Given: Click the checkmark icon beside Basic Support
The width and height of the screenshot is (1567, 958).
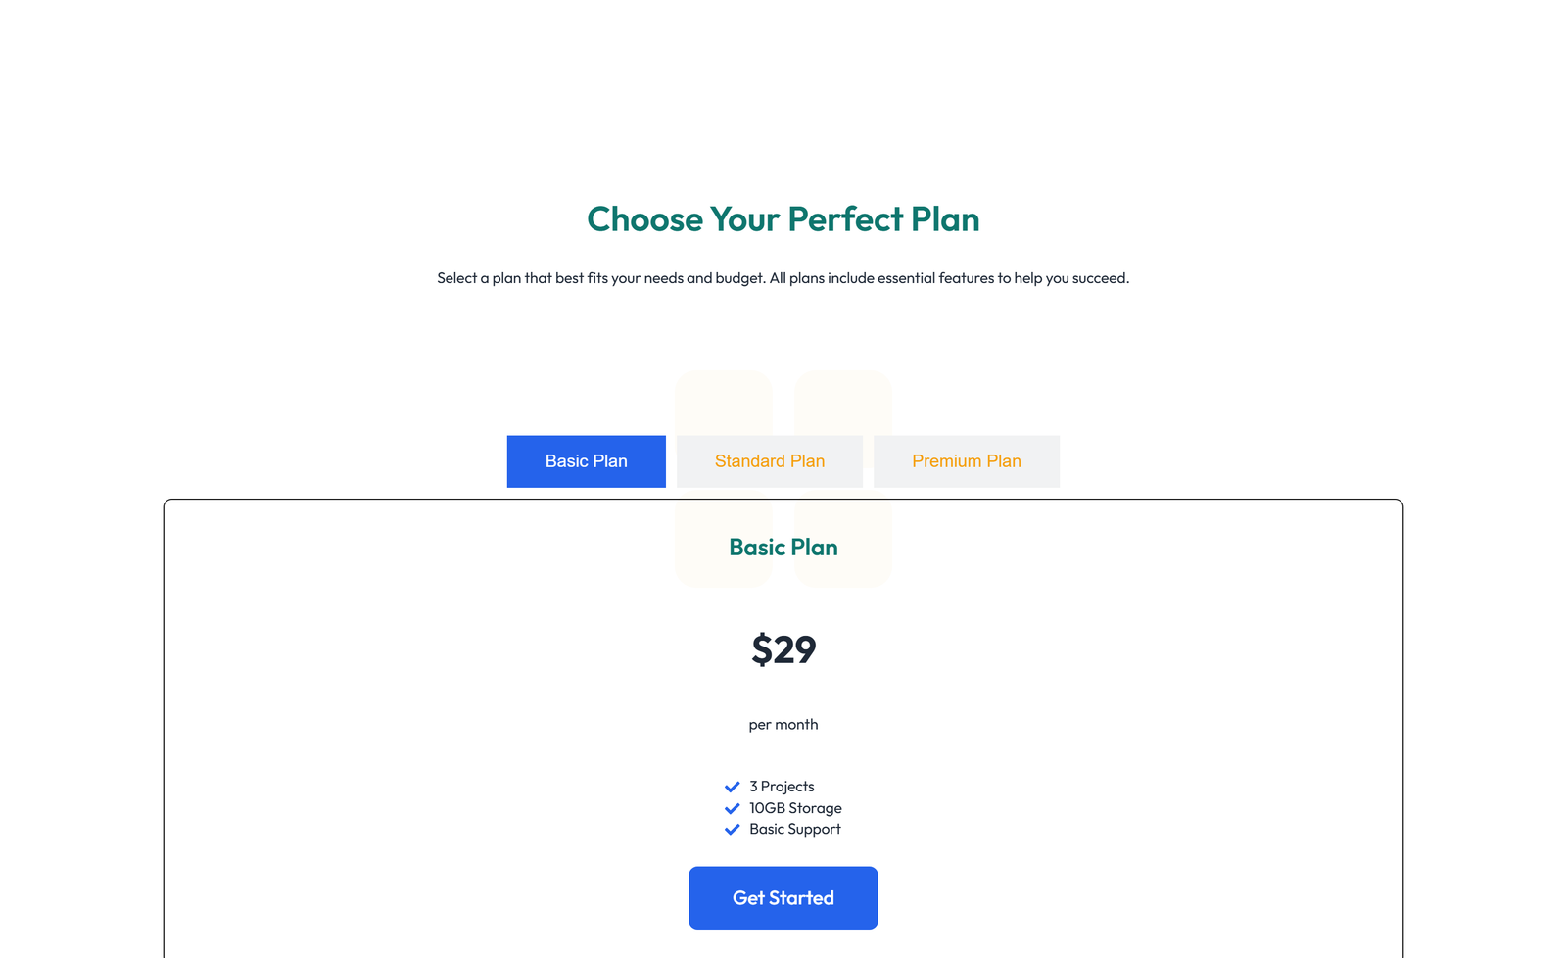Looking at the screenshot, I should pos(732,829).
